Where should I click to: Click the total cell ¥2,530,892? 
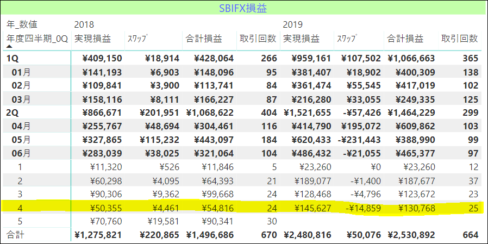click(411, 235)
